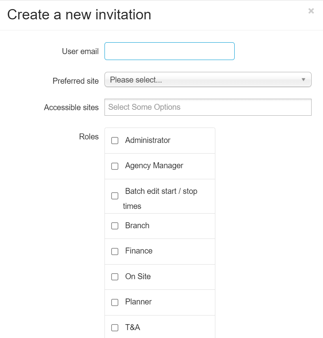Enable the T&A role checkbox

(x=115, y=328)
